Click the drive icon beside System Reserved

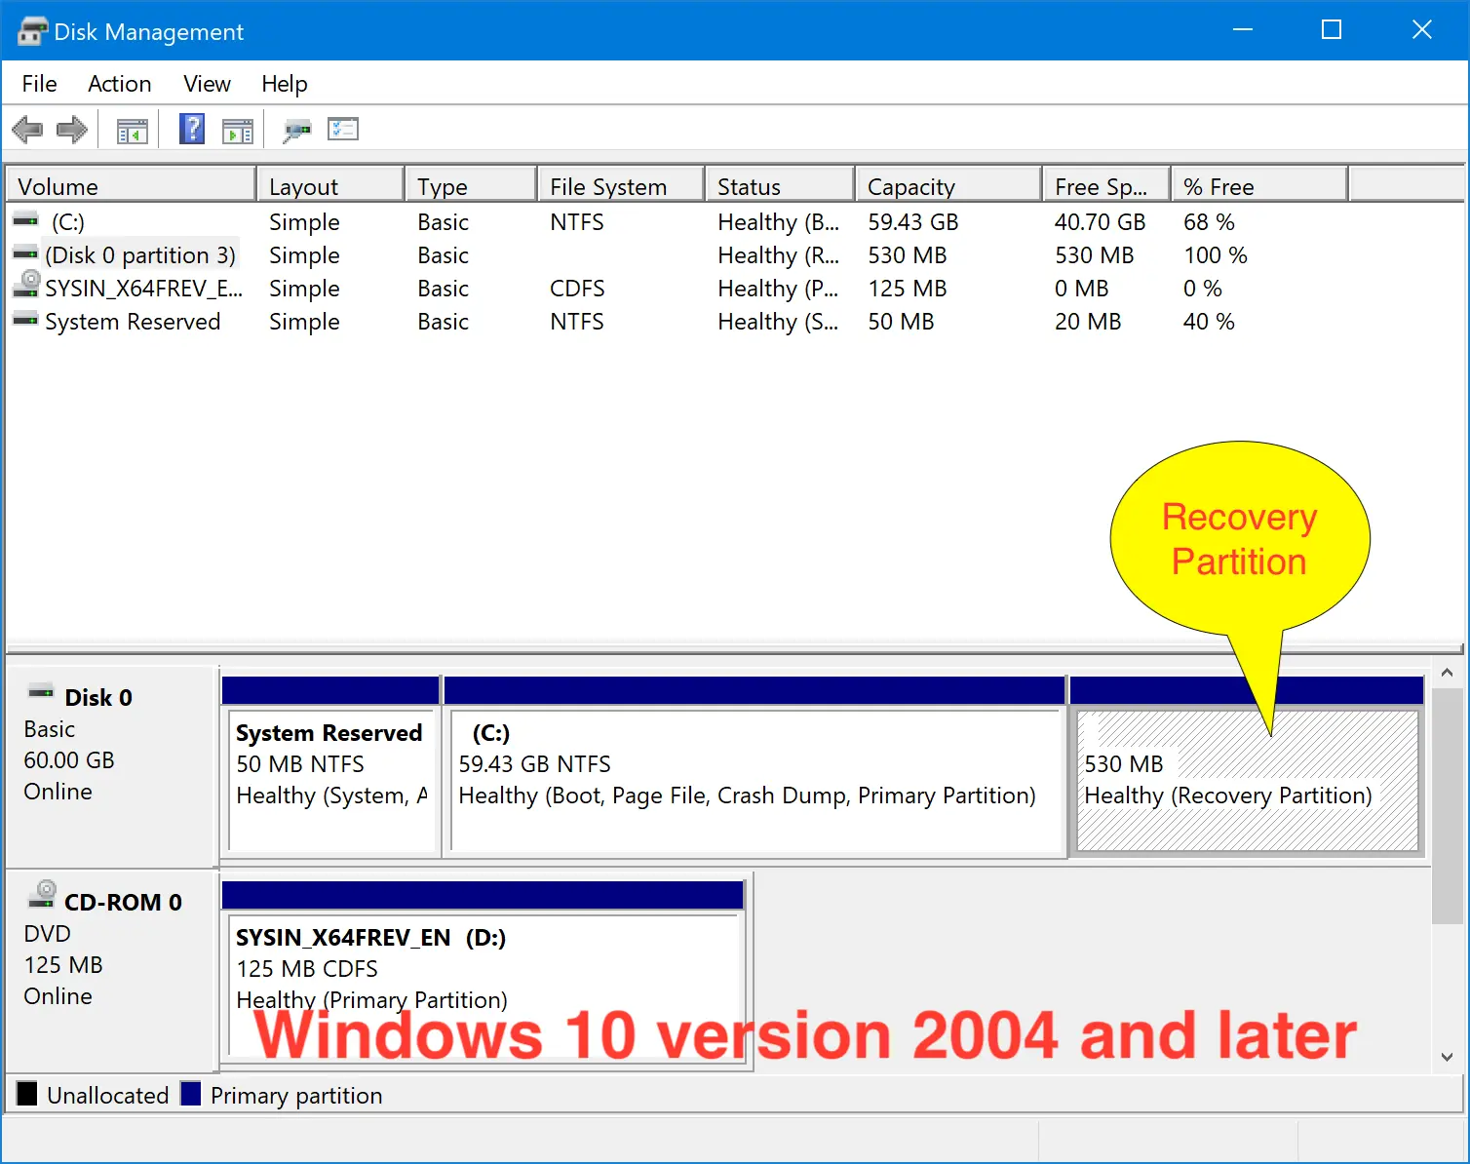26,320
